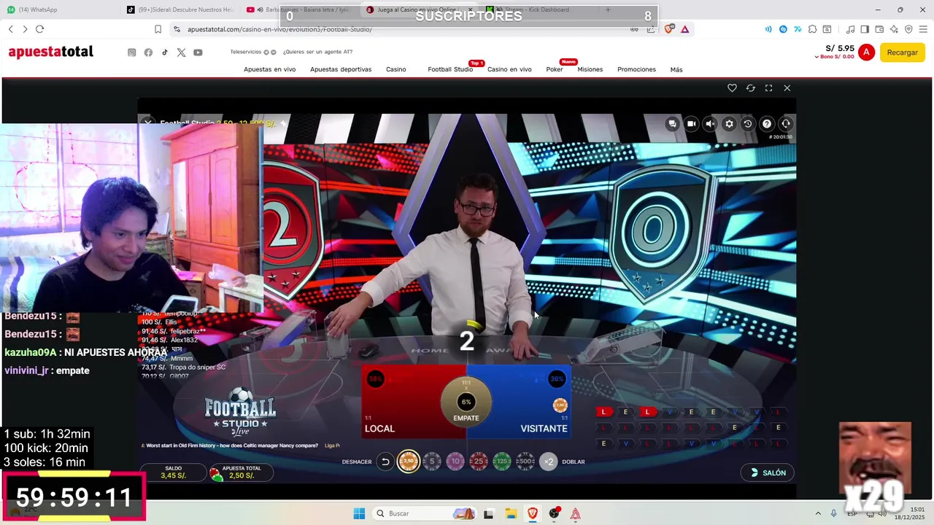Place bet on EMPATE circle
Viewport: 934px width, 525px height.
click(466, 402)
